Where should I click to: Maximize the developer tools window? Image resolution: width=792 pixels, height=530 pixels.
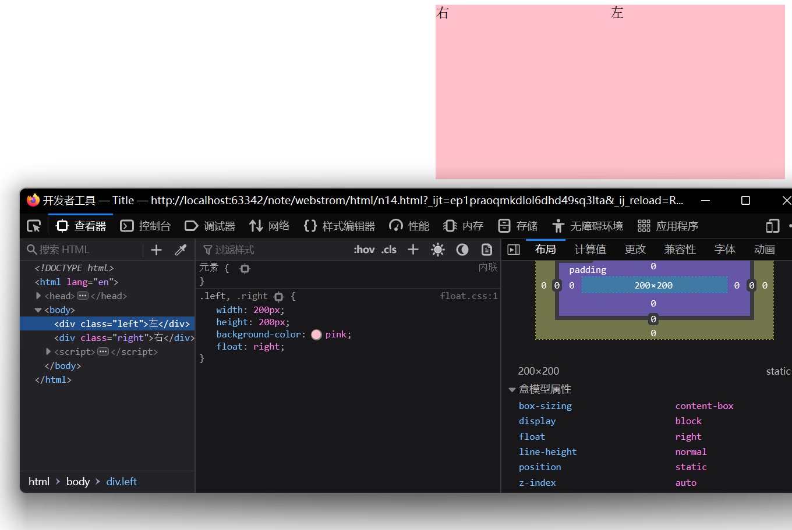coord(745,200)
